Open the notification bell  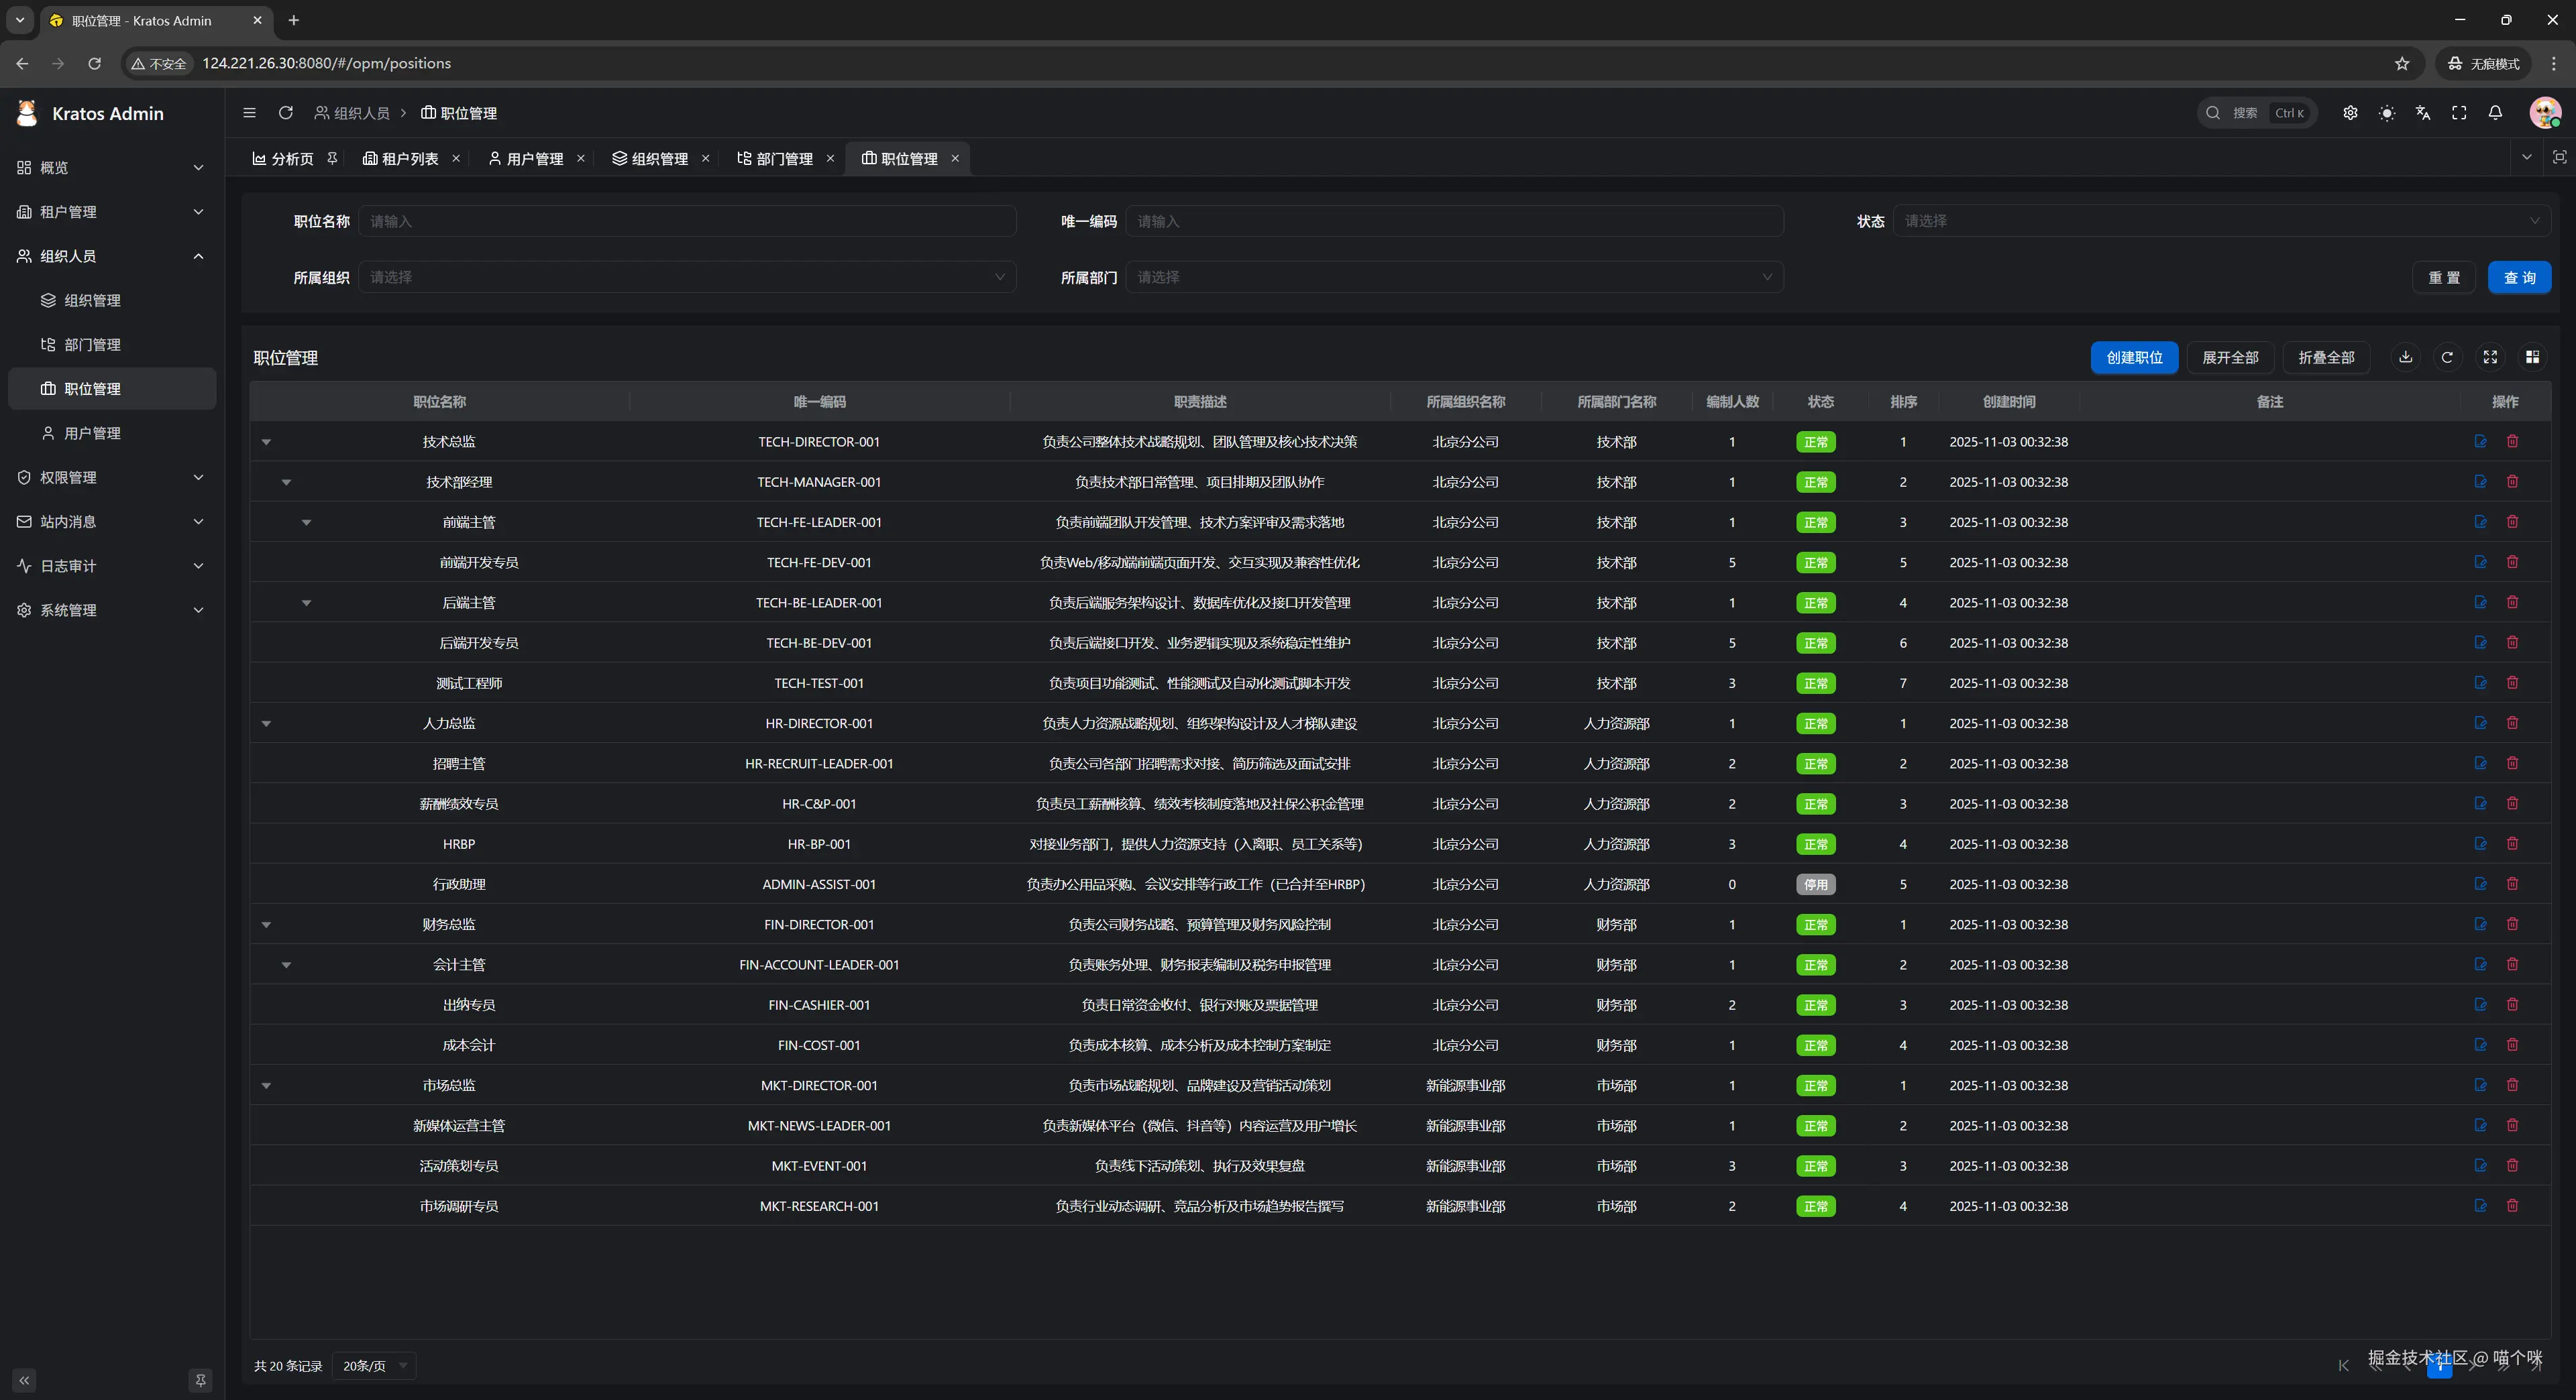[2495, 113]
